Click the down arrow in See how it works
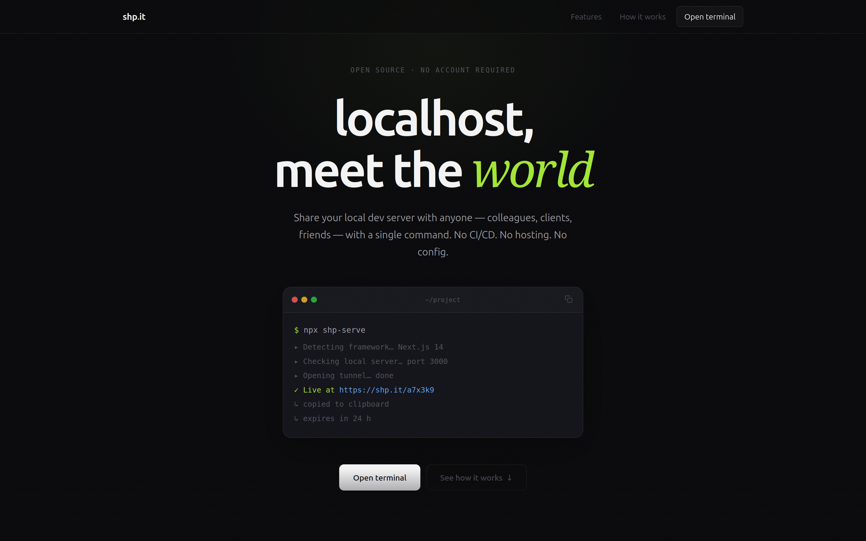The width and height of the screenshot is (866, 541). tap(509, 477)
